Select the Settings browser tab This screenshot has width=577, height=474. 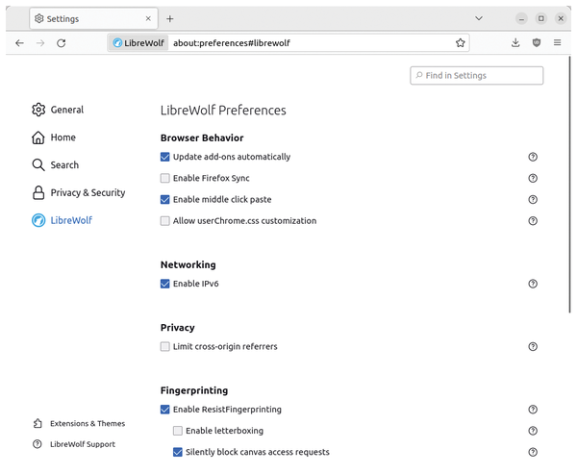click(94, 19)
